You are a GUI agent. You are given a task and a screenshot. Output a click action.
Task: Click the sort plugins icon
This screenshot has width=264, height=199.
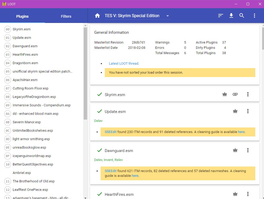pos(221,16)
